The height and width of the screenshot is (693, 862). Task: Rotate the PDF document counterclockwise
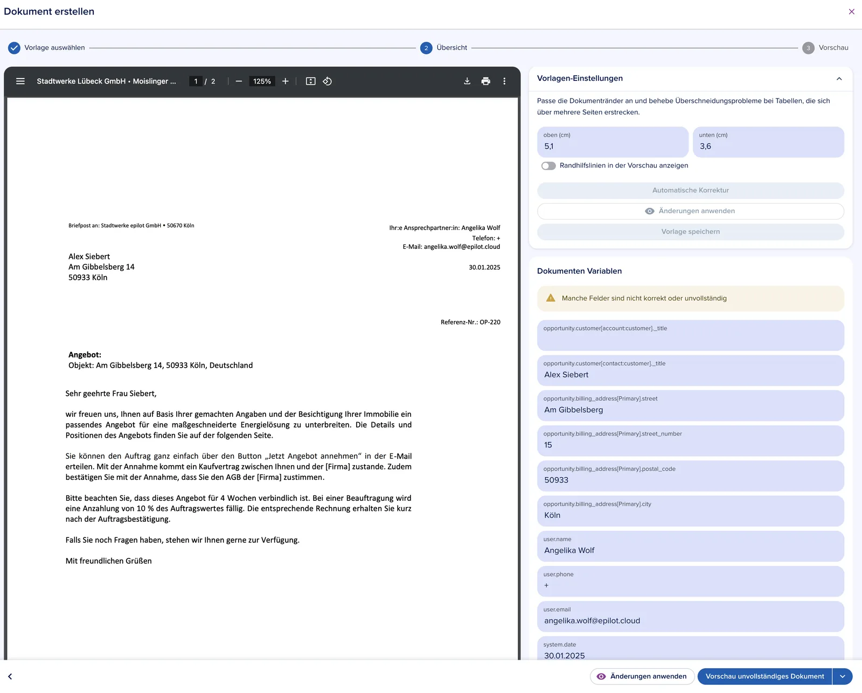(327, 81)
